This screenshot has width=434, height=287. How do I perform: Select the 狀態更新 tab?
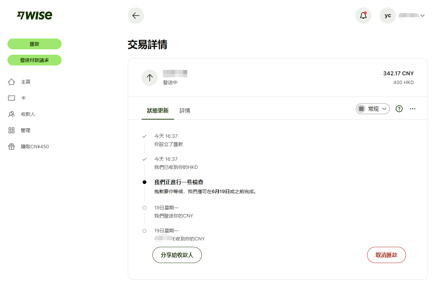click(158, 110)
